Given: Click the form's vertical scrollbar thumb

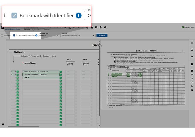Looking at the screenshot, I should point(99,80).
